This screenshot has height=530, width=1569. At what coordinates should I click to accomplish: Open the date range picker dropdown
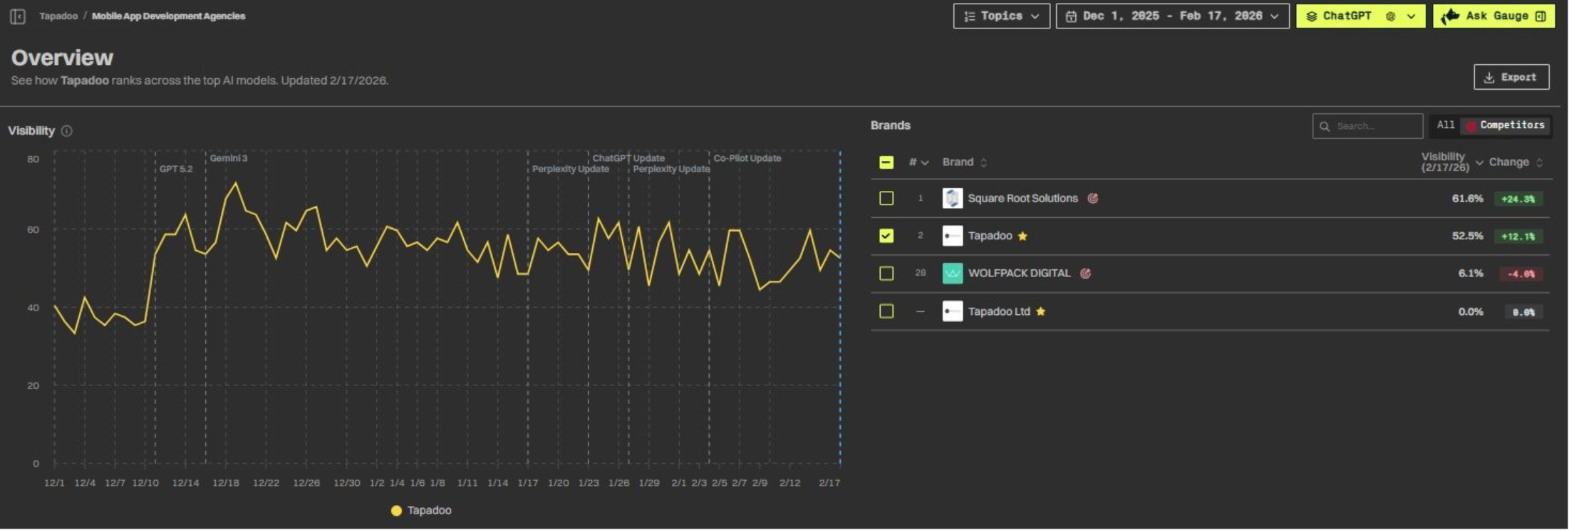(1172, 16)
